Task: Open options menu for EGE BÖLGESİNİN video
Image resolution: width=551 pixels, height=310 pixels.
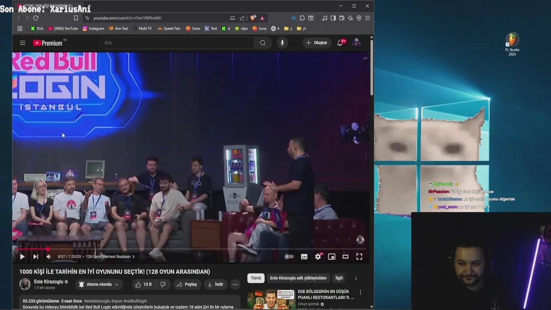Action: pyautogui.click(x=360, y=292)
